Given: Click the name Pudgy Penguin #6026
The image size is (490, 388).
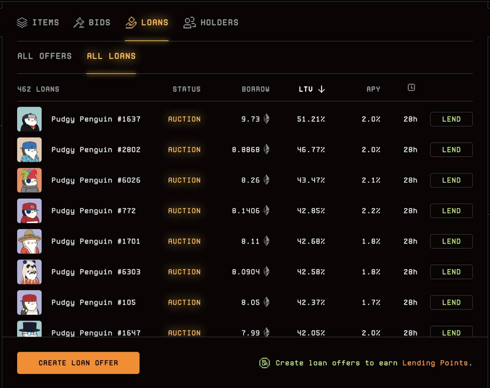Looking at the screenshot, I should click(x=96, y=180).
